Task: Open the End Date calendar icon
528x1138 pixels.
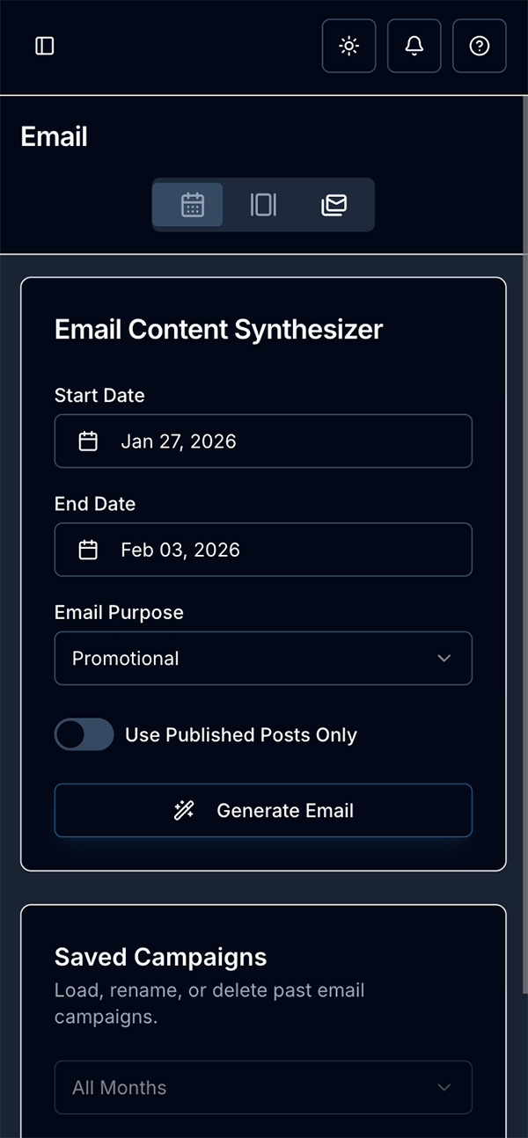Action: pyautogui.click(x=87, y=549)
